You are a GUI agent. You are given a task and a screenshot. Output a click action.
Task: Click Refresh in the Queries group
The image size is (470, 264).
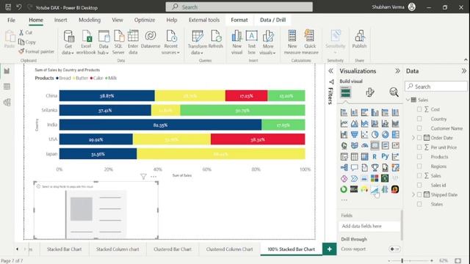coord(215,40)
